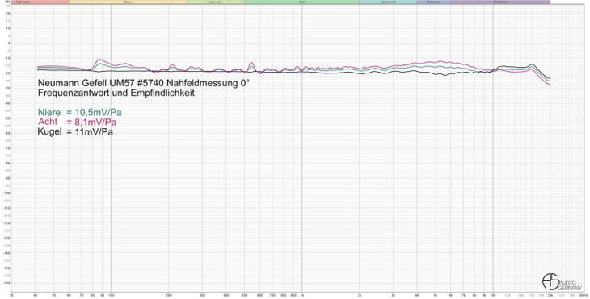Click the Neumann Gefell UM57 title line
Image resolution: width=590 pixels, height=299 pixels.
click(x=143, y=83)
